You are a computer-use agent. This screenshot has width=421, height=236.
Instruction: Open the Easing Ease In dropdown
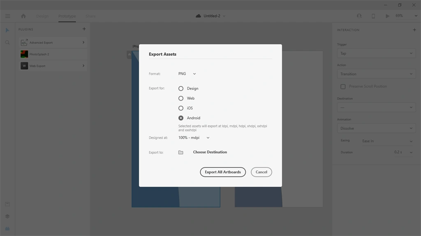pyautogui.click(x=387, y=141)
